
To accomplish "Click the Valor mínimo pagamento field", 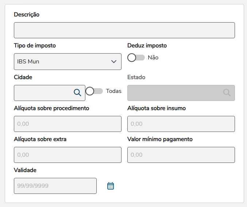I will click(x=181, y=155).
